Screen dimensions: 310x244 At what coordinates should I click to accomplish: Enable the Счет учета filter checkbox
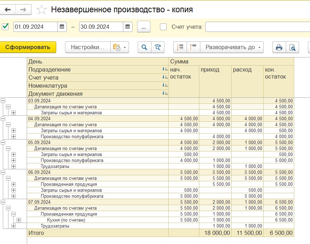(163, 27)
